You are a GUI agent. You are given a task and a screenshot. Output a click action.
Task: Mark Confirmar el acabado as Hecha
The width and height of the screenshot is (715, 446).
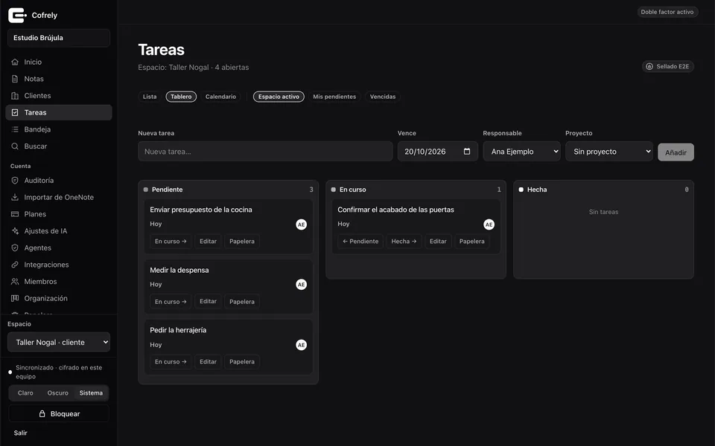(404, 241)
